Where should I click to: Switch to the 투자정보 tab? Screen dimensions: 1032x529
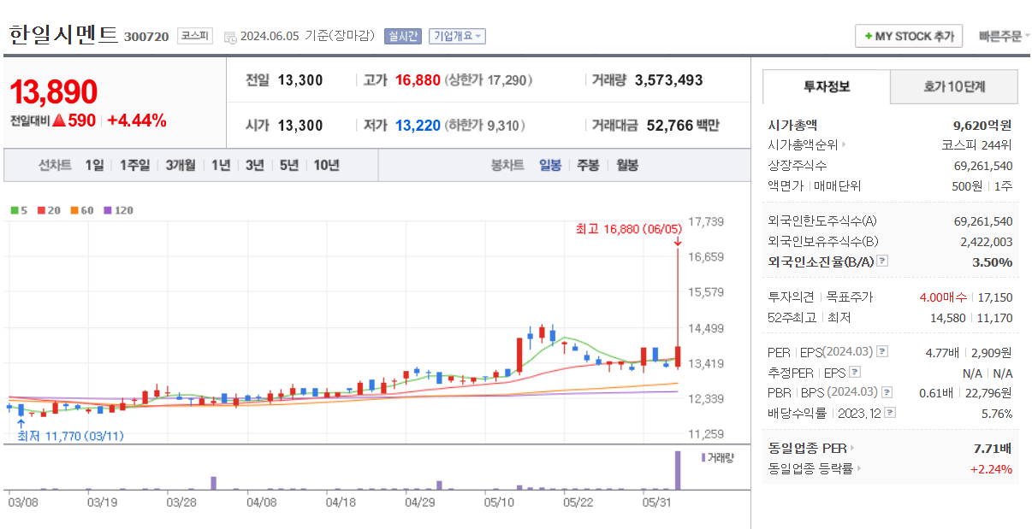pyautogui.click(x=826, y=86)
